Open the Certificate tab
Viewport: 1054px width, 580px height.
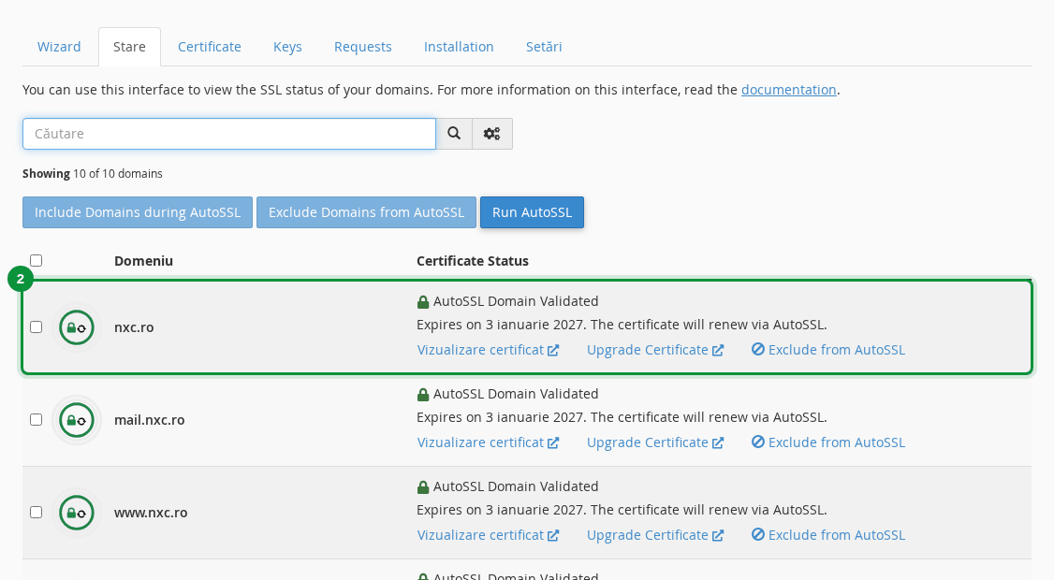point(210,47)
